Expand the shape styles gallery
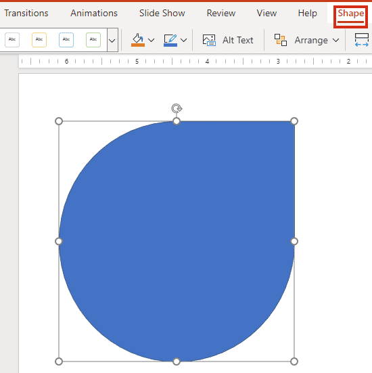Screen dimensions: 372x373 click(x=112, y=40)
